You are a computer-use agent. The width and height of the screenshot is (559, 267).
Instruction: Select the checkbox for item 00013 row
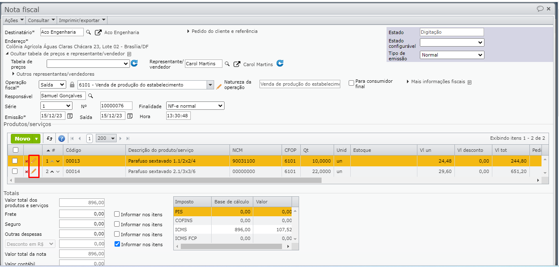pos(15,161)
